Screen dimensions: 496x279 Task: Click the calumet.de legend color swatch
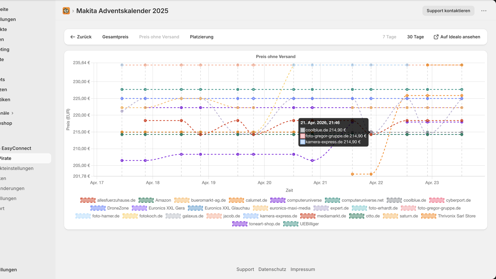pos(236,200)
